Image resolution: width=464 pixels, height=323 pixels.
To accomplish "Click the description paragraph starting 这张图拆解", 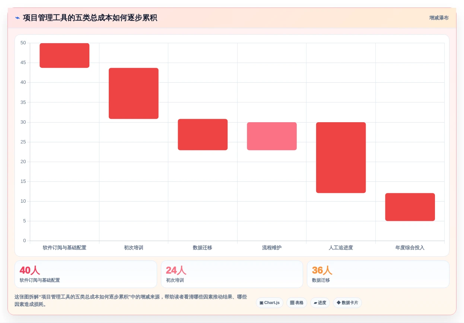I will pyautogui.click(x=131, y=301).
